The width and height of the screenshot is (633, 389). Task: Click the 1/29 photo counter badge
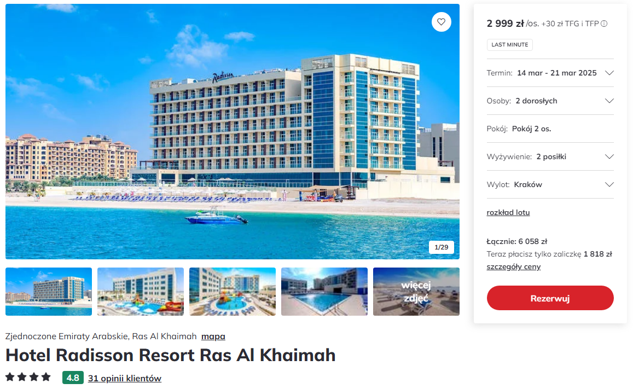[442, 247]
